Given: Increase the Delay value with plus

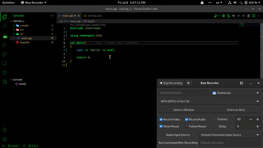Looking at the screenshot, I should pyautogui.click(x=258, y=127).
